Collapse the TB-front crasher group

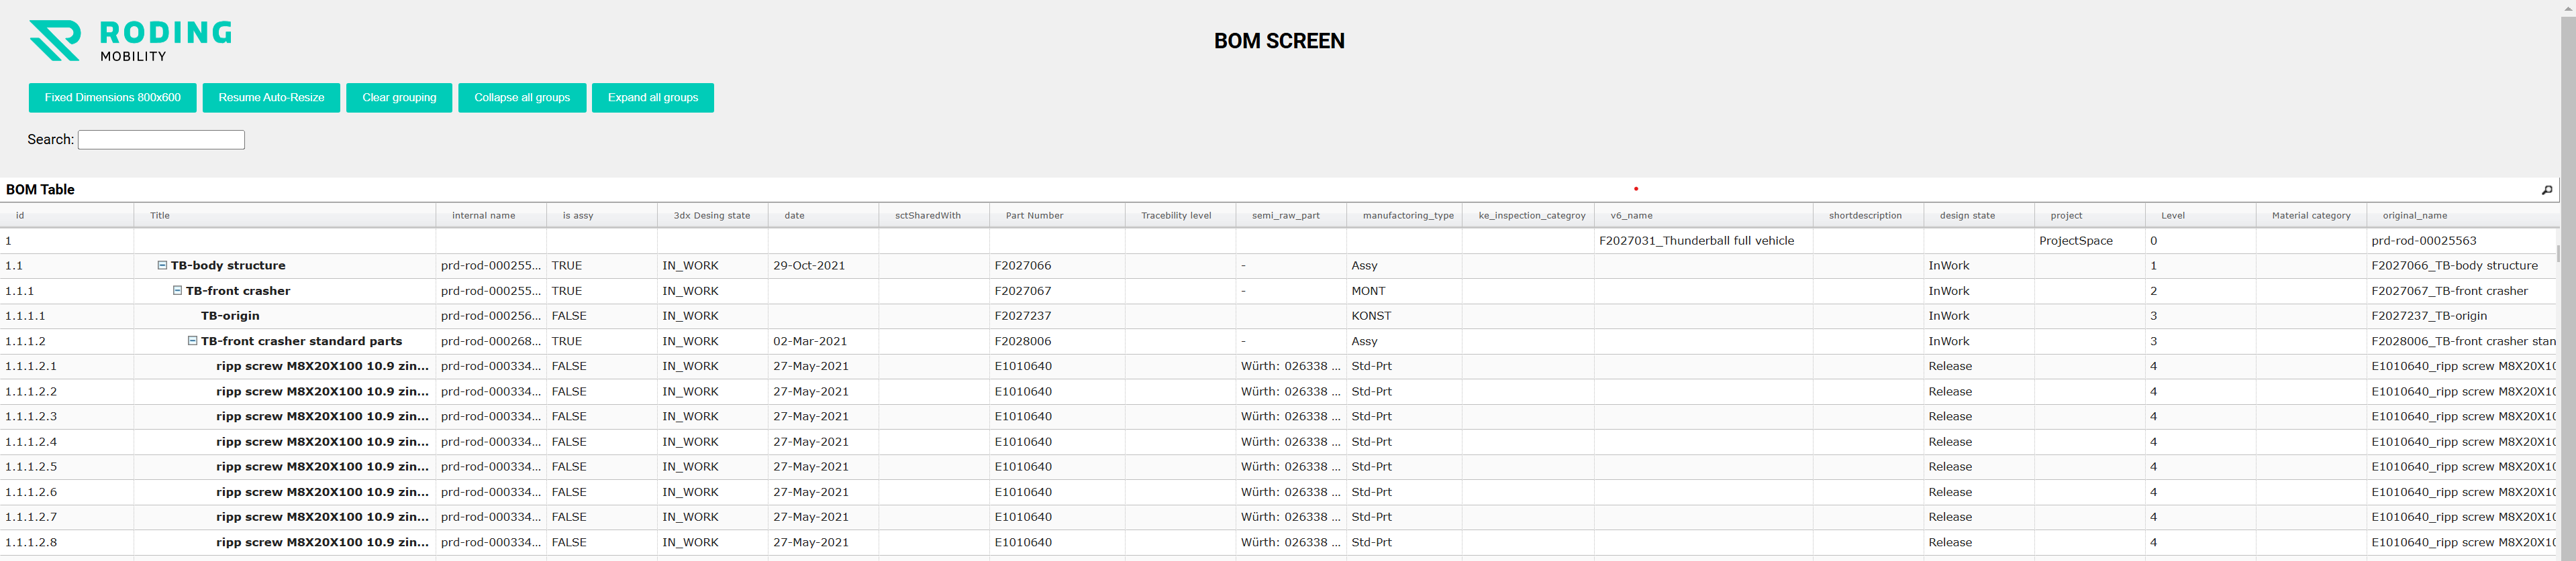pos(177,290)
